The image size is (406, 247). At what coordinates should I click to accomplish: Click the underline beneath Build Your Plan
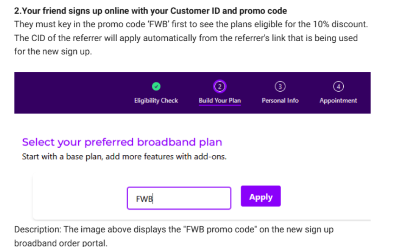tap(220, 106)
